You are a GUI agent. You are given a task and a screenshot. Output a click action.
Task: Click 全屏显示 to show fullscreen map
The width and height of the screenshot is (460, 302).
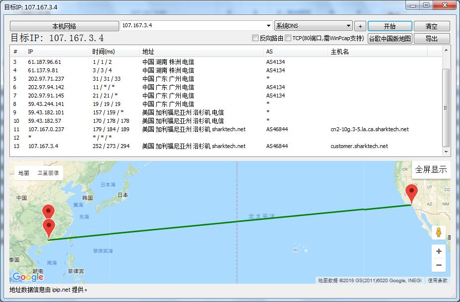click(431, 169)
